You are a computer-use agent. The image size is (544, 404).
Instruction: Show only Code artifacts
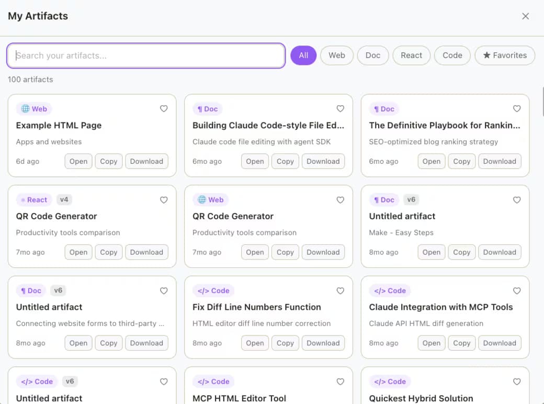[x=452, y=55]
